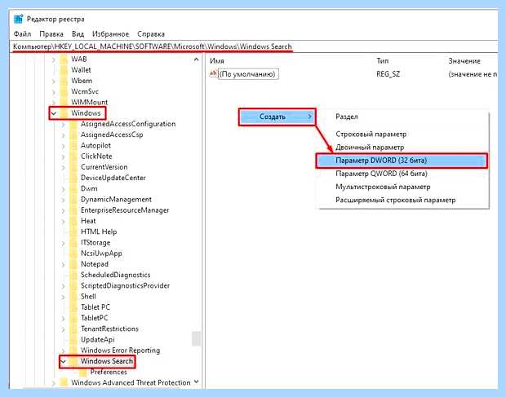Select the Windows Error Reporting key
The height and width of the screenshot is (397, 506).
click(x=120, y=351)
